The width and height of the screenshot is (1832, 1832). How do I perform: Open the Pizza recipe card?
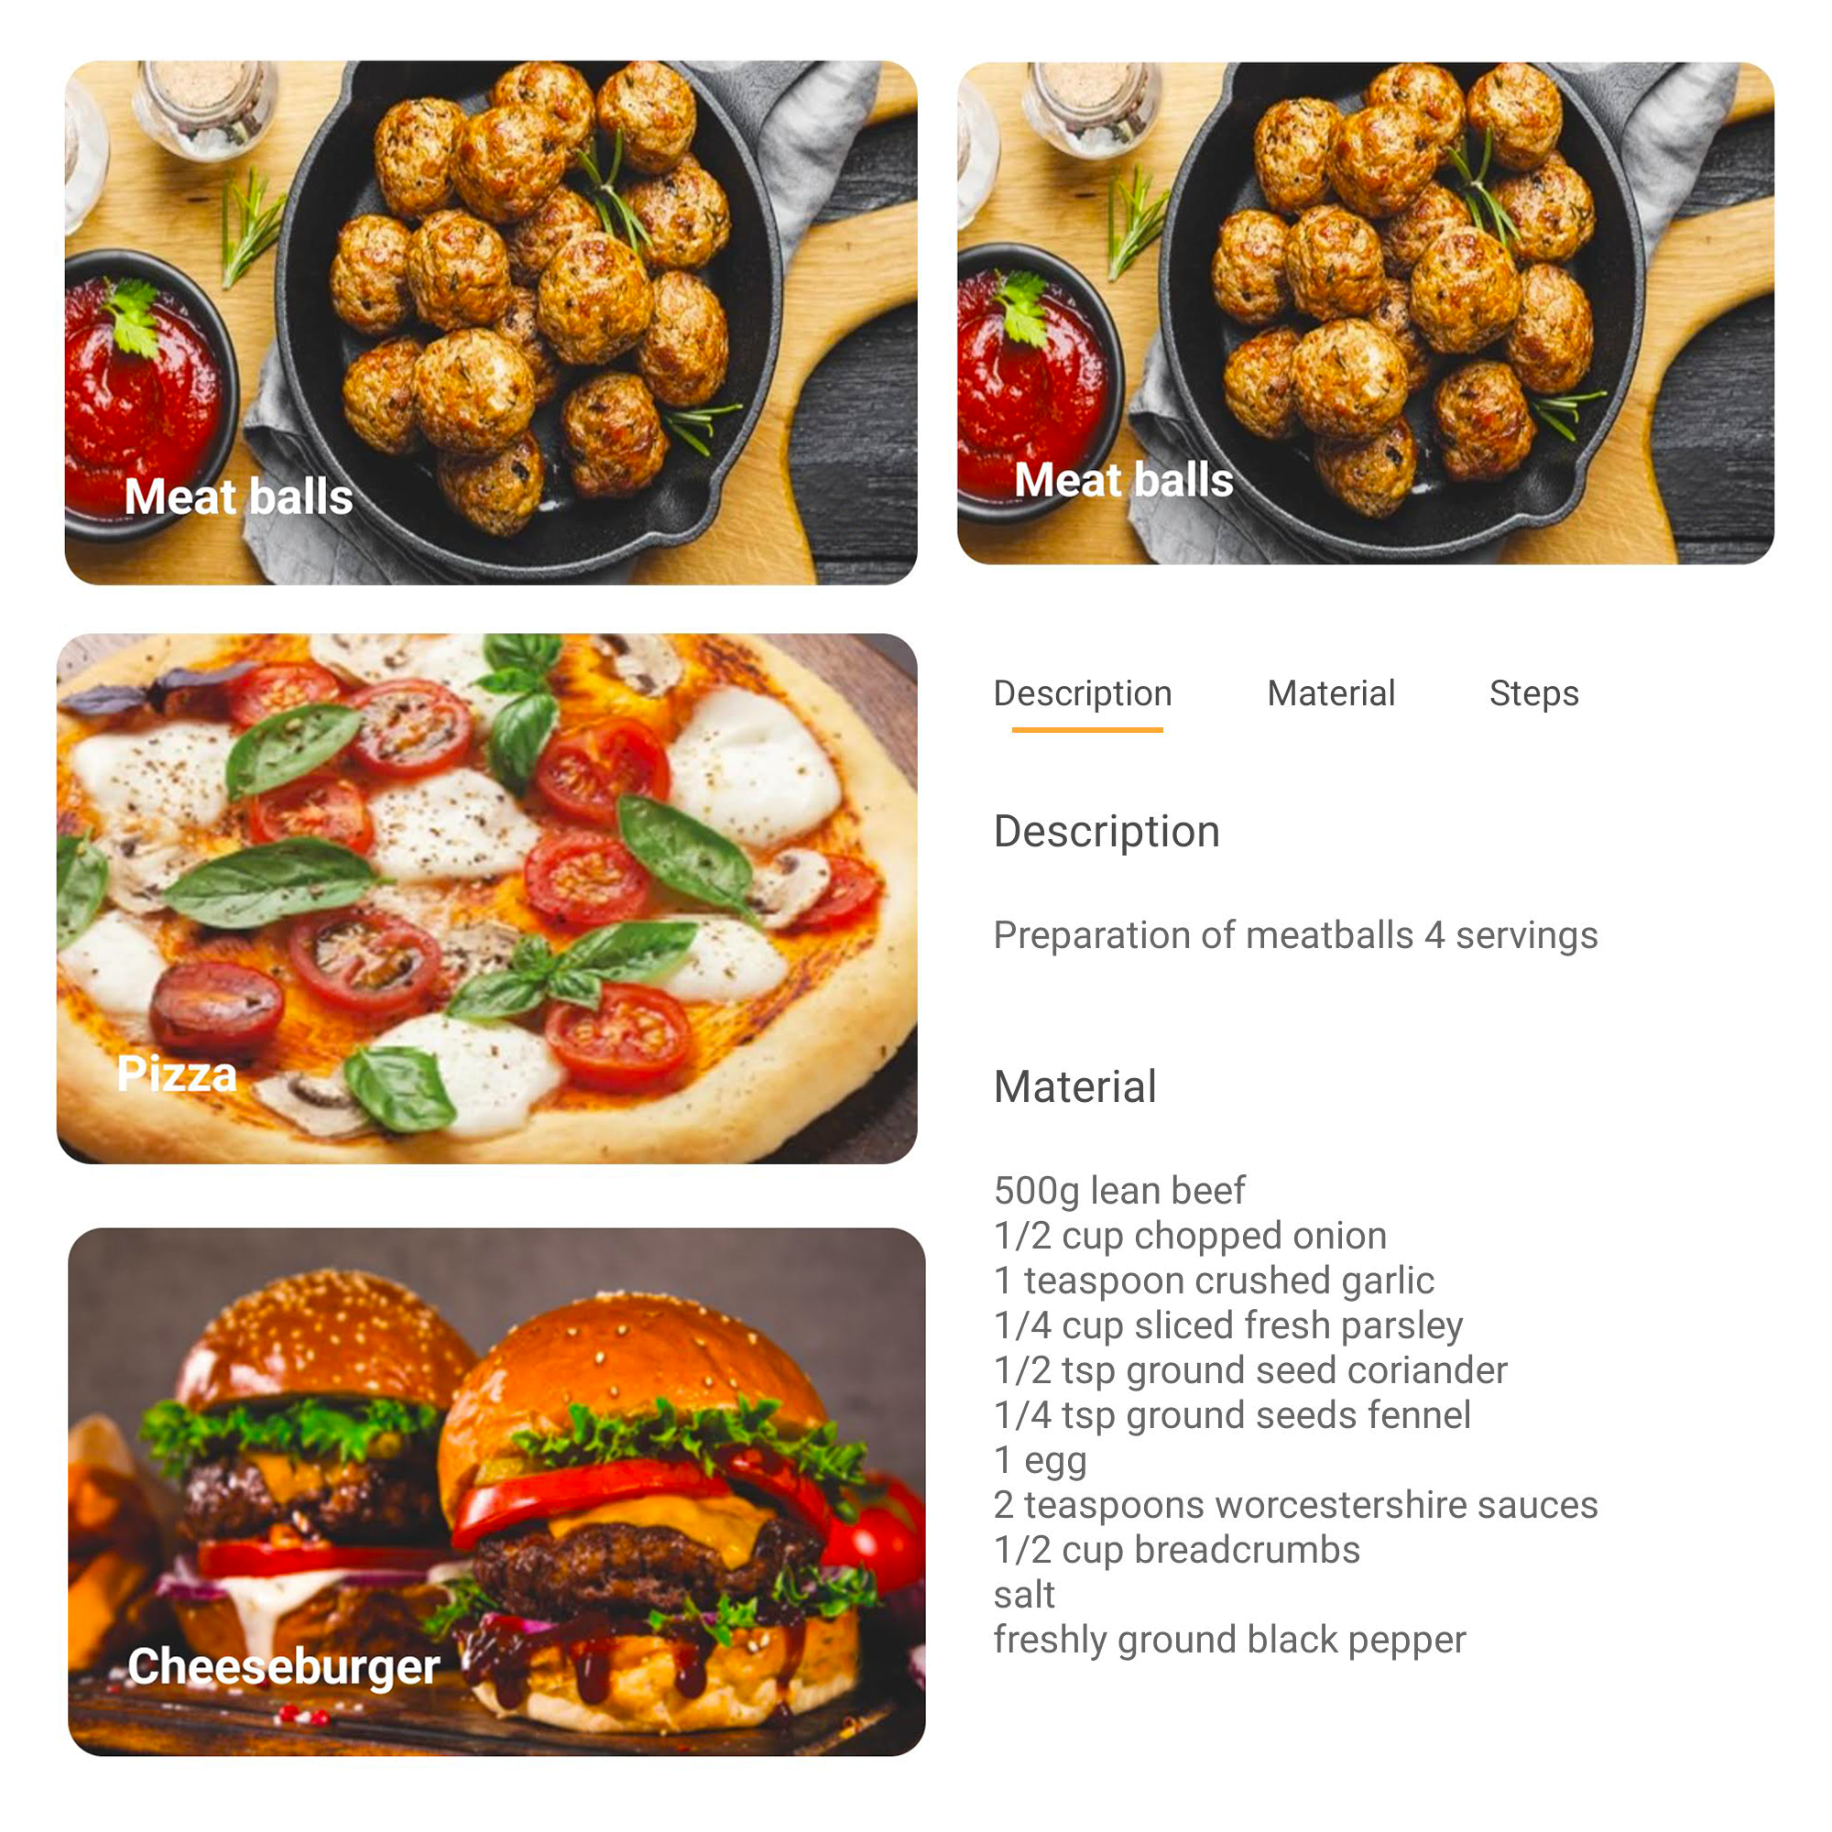click(486, 898)
